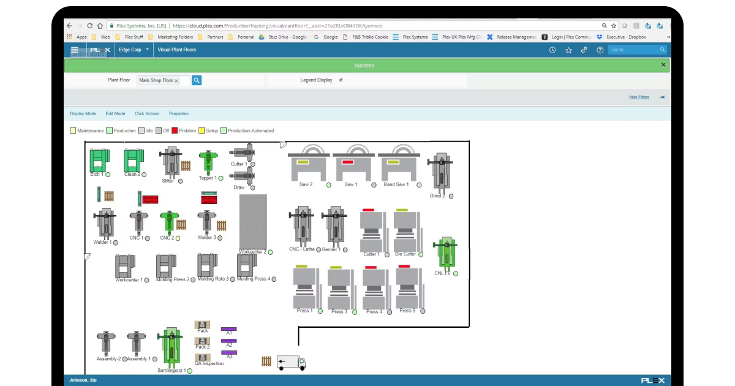Select the CNC 2 machine
Screen dimensions: 735x386
170,222
